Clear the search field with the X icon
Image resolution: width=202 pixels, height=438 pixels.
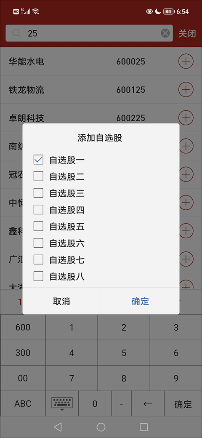[165, 34]
